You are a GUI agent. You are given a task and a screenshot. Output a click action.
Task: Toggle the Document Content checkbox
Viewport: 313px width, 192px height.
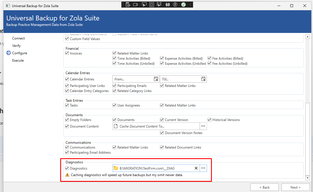coord(67,126)
